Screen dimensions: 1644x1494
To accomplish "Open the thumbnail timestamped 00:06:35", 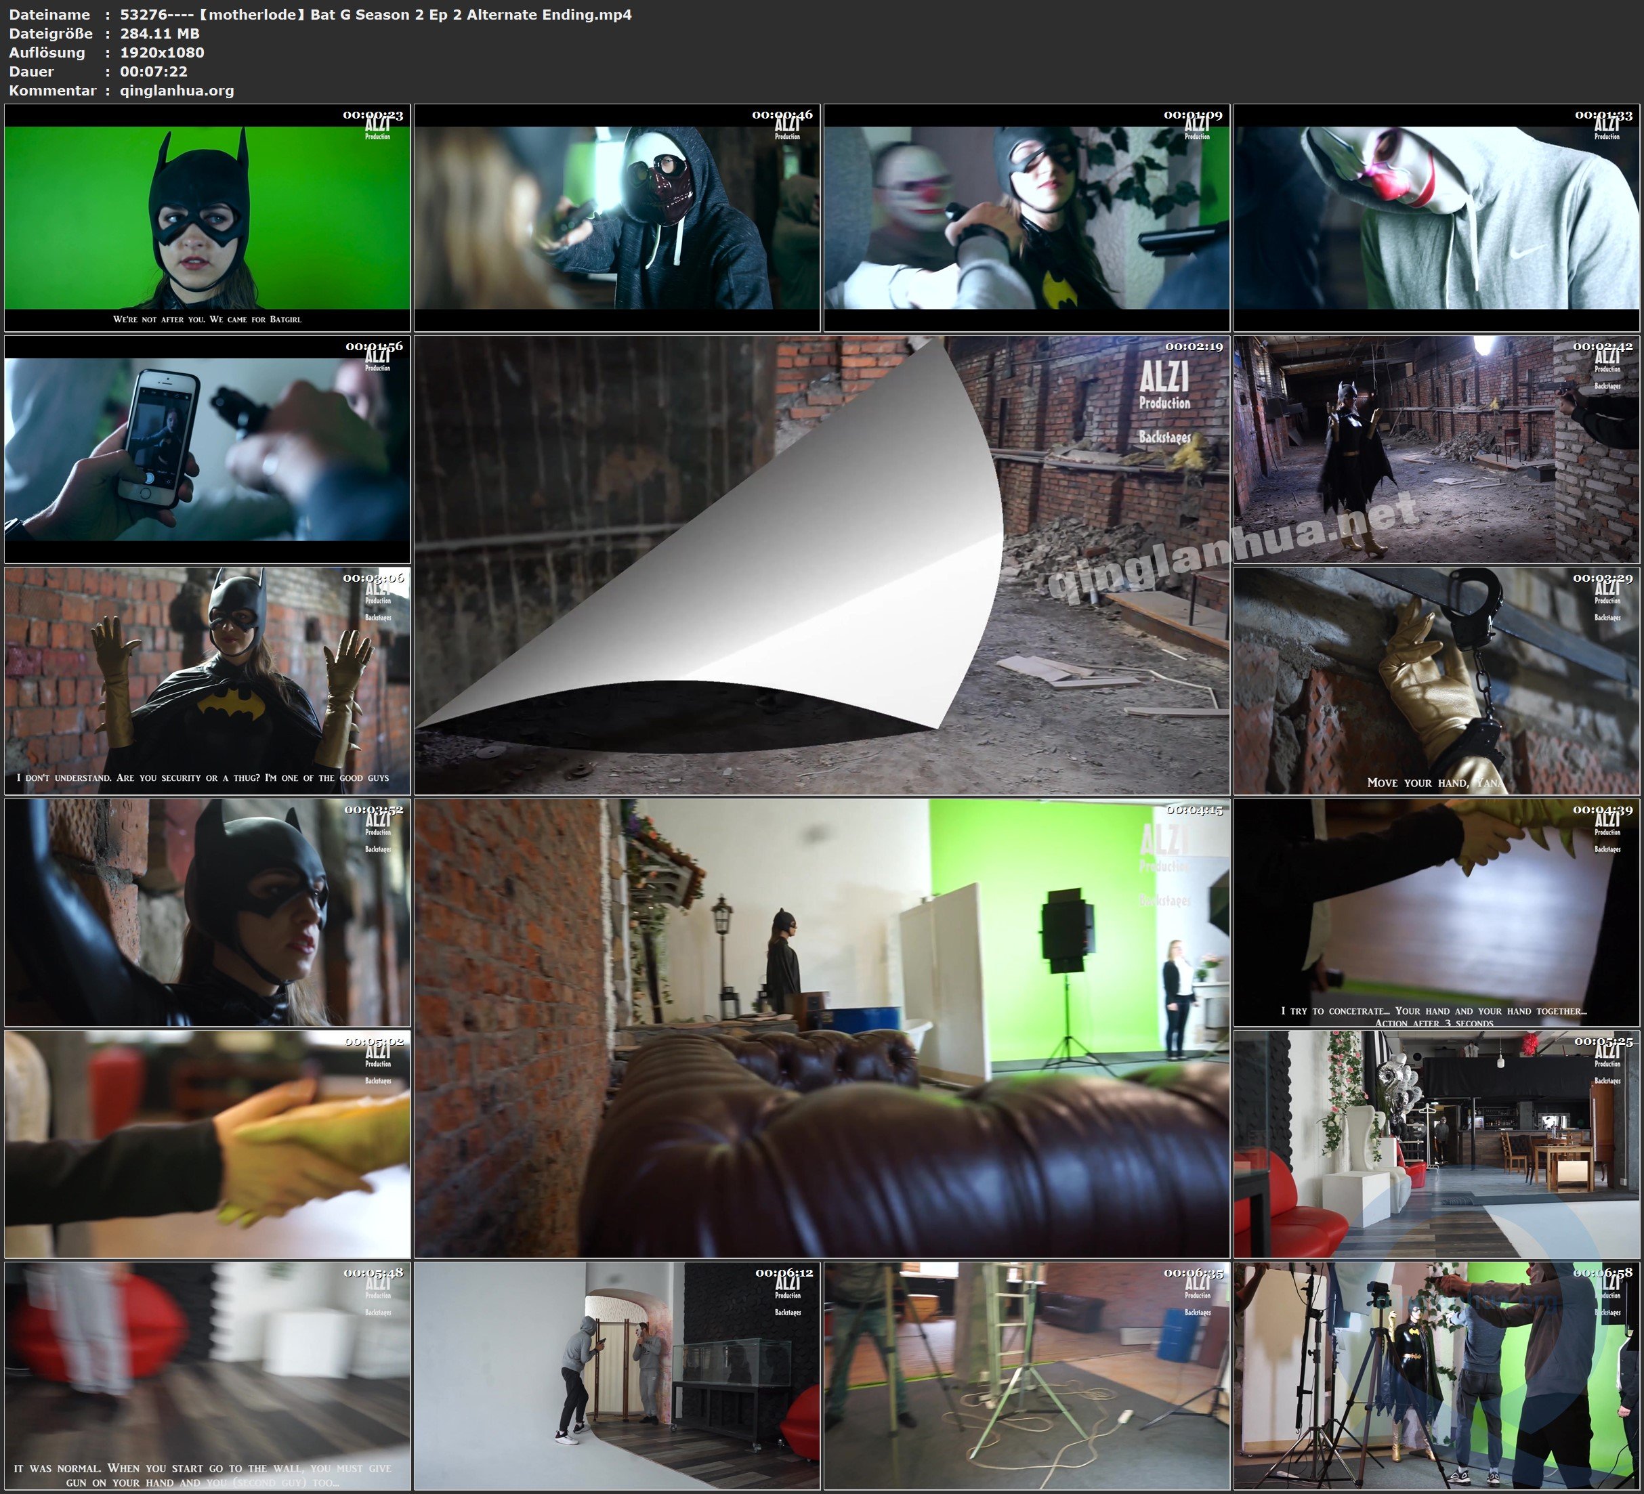I will 1027,1375.
